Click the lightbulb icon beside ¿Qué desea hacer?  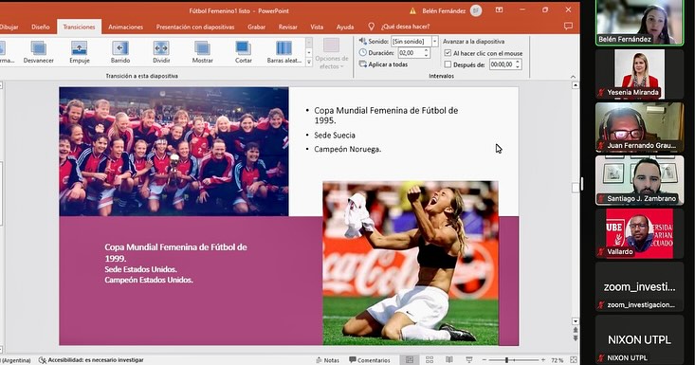pos(371,27)
